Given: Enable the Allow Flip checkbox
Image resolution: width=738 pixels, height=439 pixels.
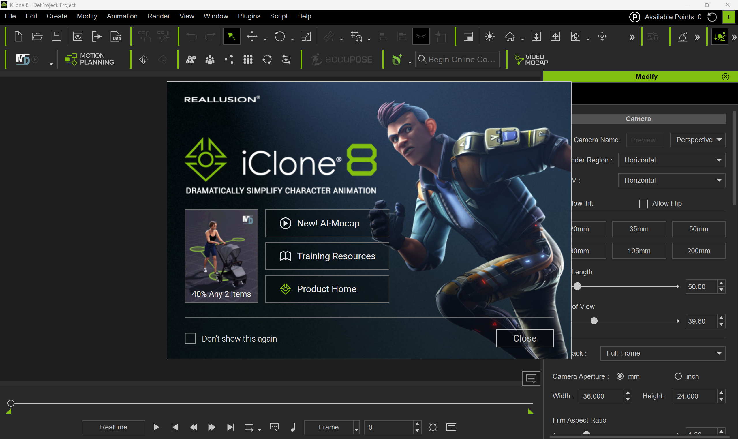Looking at the screenshot, I should coord(643,204).
